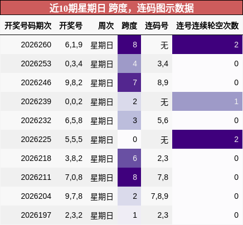Click the title 近10期星期日 跨度，连码图示数据
The image size is (243, 225).
pyautogui.click(x=122, y=8)
